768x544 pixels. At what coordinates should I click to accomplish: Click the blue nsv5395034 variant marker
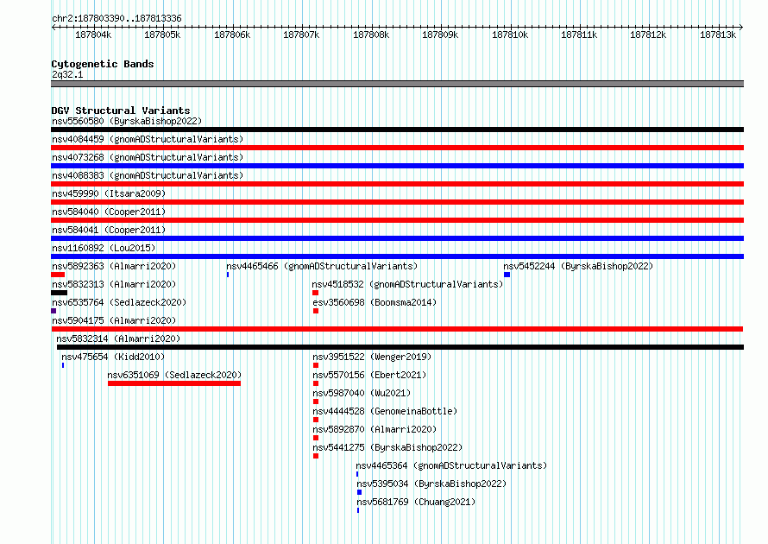tap(359, 492)
